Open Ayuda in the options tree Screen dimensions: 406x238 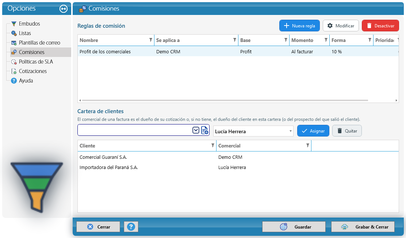[x=26, y=81]
